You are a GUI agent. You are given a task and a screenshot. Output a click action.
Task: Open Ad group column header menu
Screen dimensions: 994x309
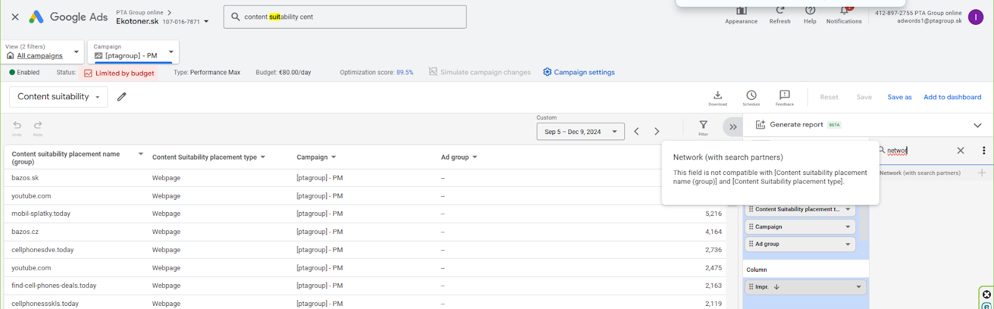click(475, 158)
